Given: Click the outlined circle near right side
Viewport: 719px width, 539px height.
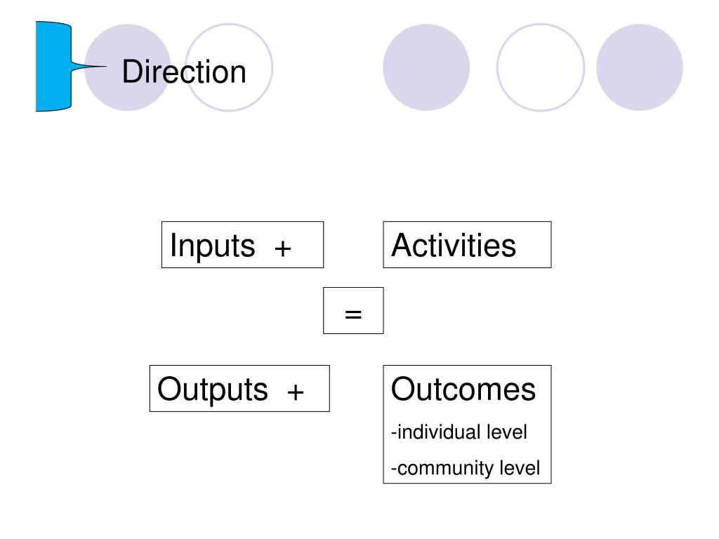Looking at the screenshot, I should coord(541,67).
